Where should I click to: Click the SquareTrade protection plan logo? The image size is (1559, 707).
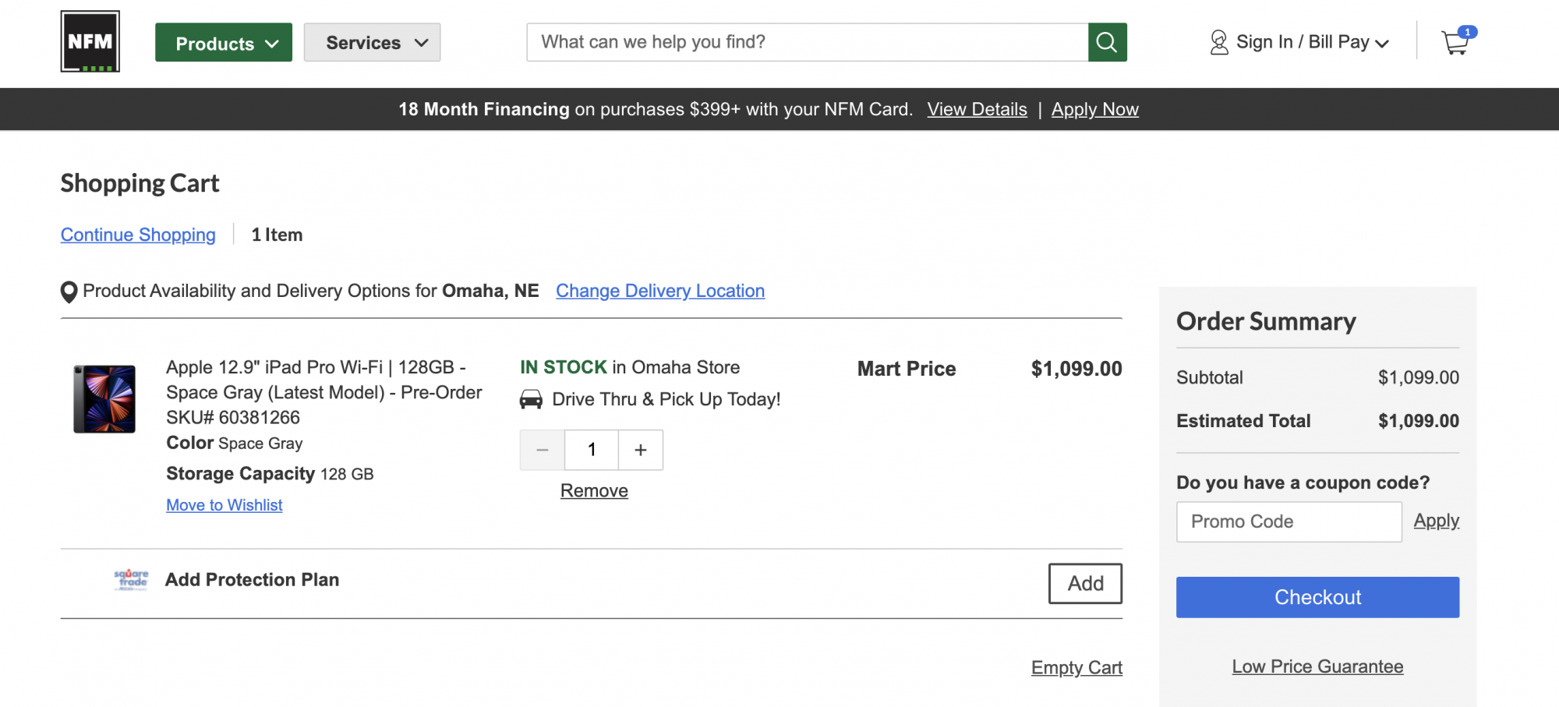click(131, 579)
